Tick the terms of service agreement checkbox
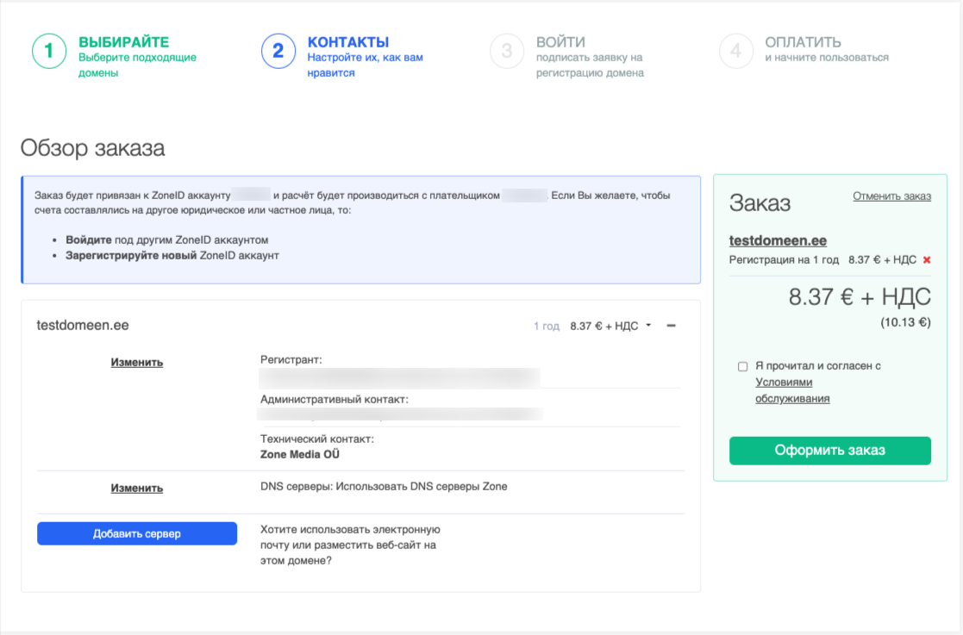Viewport: 963px width, 635px height. 742,366
